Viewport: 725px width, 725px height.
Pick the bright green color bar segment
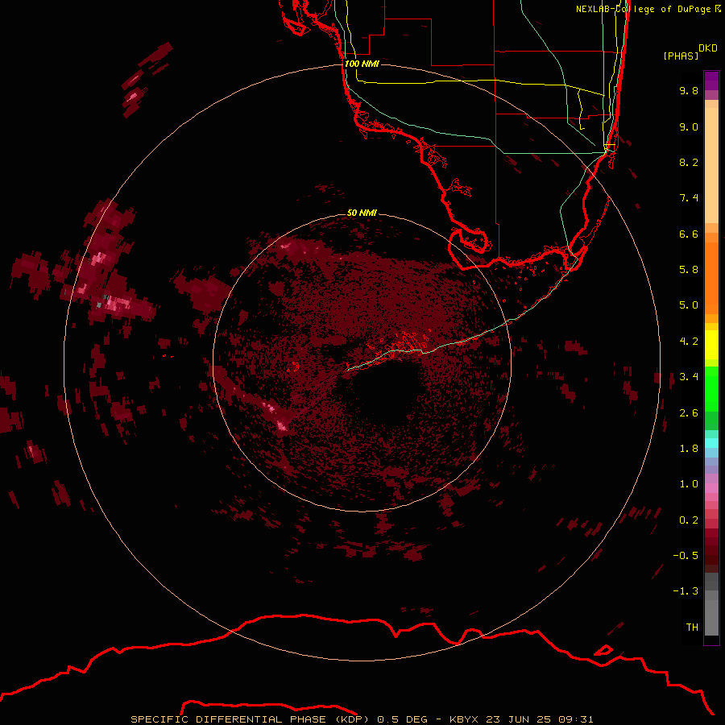(711, 389)
